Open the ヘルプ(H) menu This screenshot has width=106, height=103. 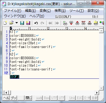pyautogui.click(x=37, y=16)
